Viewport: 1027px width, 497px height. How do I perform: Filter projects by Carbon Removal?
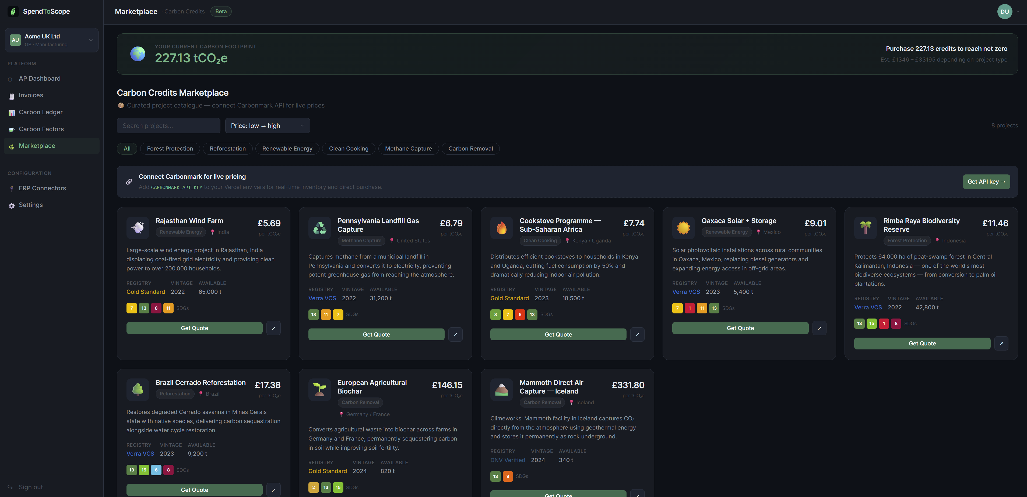(x=470, y=149)
